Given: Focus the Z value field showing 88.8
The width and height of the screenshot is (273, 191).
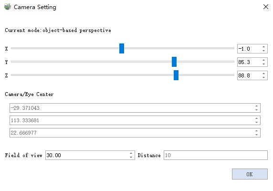Looking at the screenshot, I should (x=249, y=75).
